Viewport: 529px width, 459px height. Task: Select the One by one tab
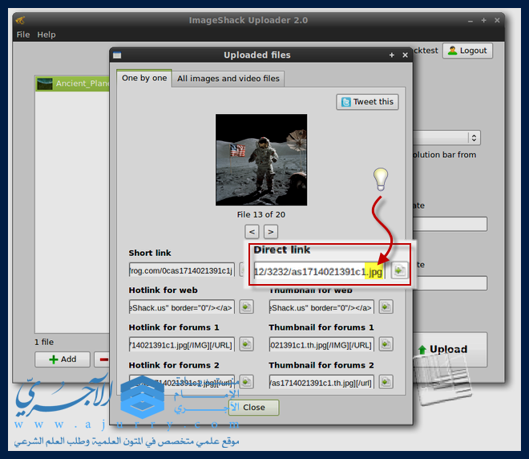click(x=144, y=78)
